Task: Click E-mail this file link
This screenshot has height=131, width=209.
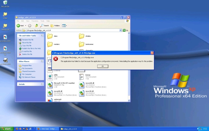Action: (x=27, y=51)
